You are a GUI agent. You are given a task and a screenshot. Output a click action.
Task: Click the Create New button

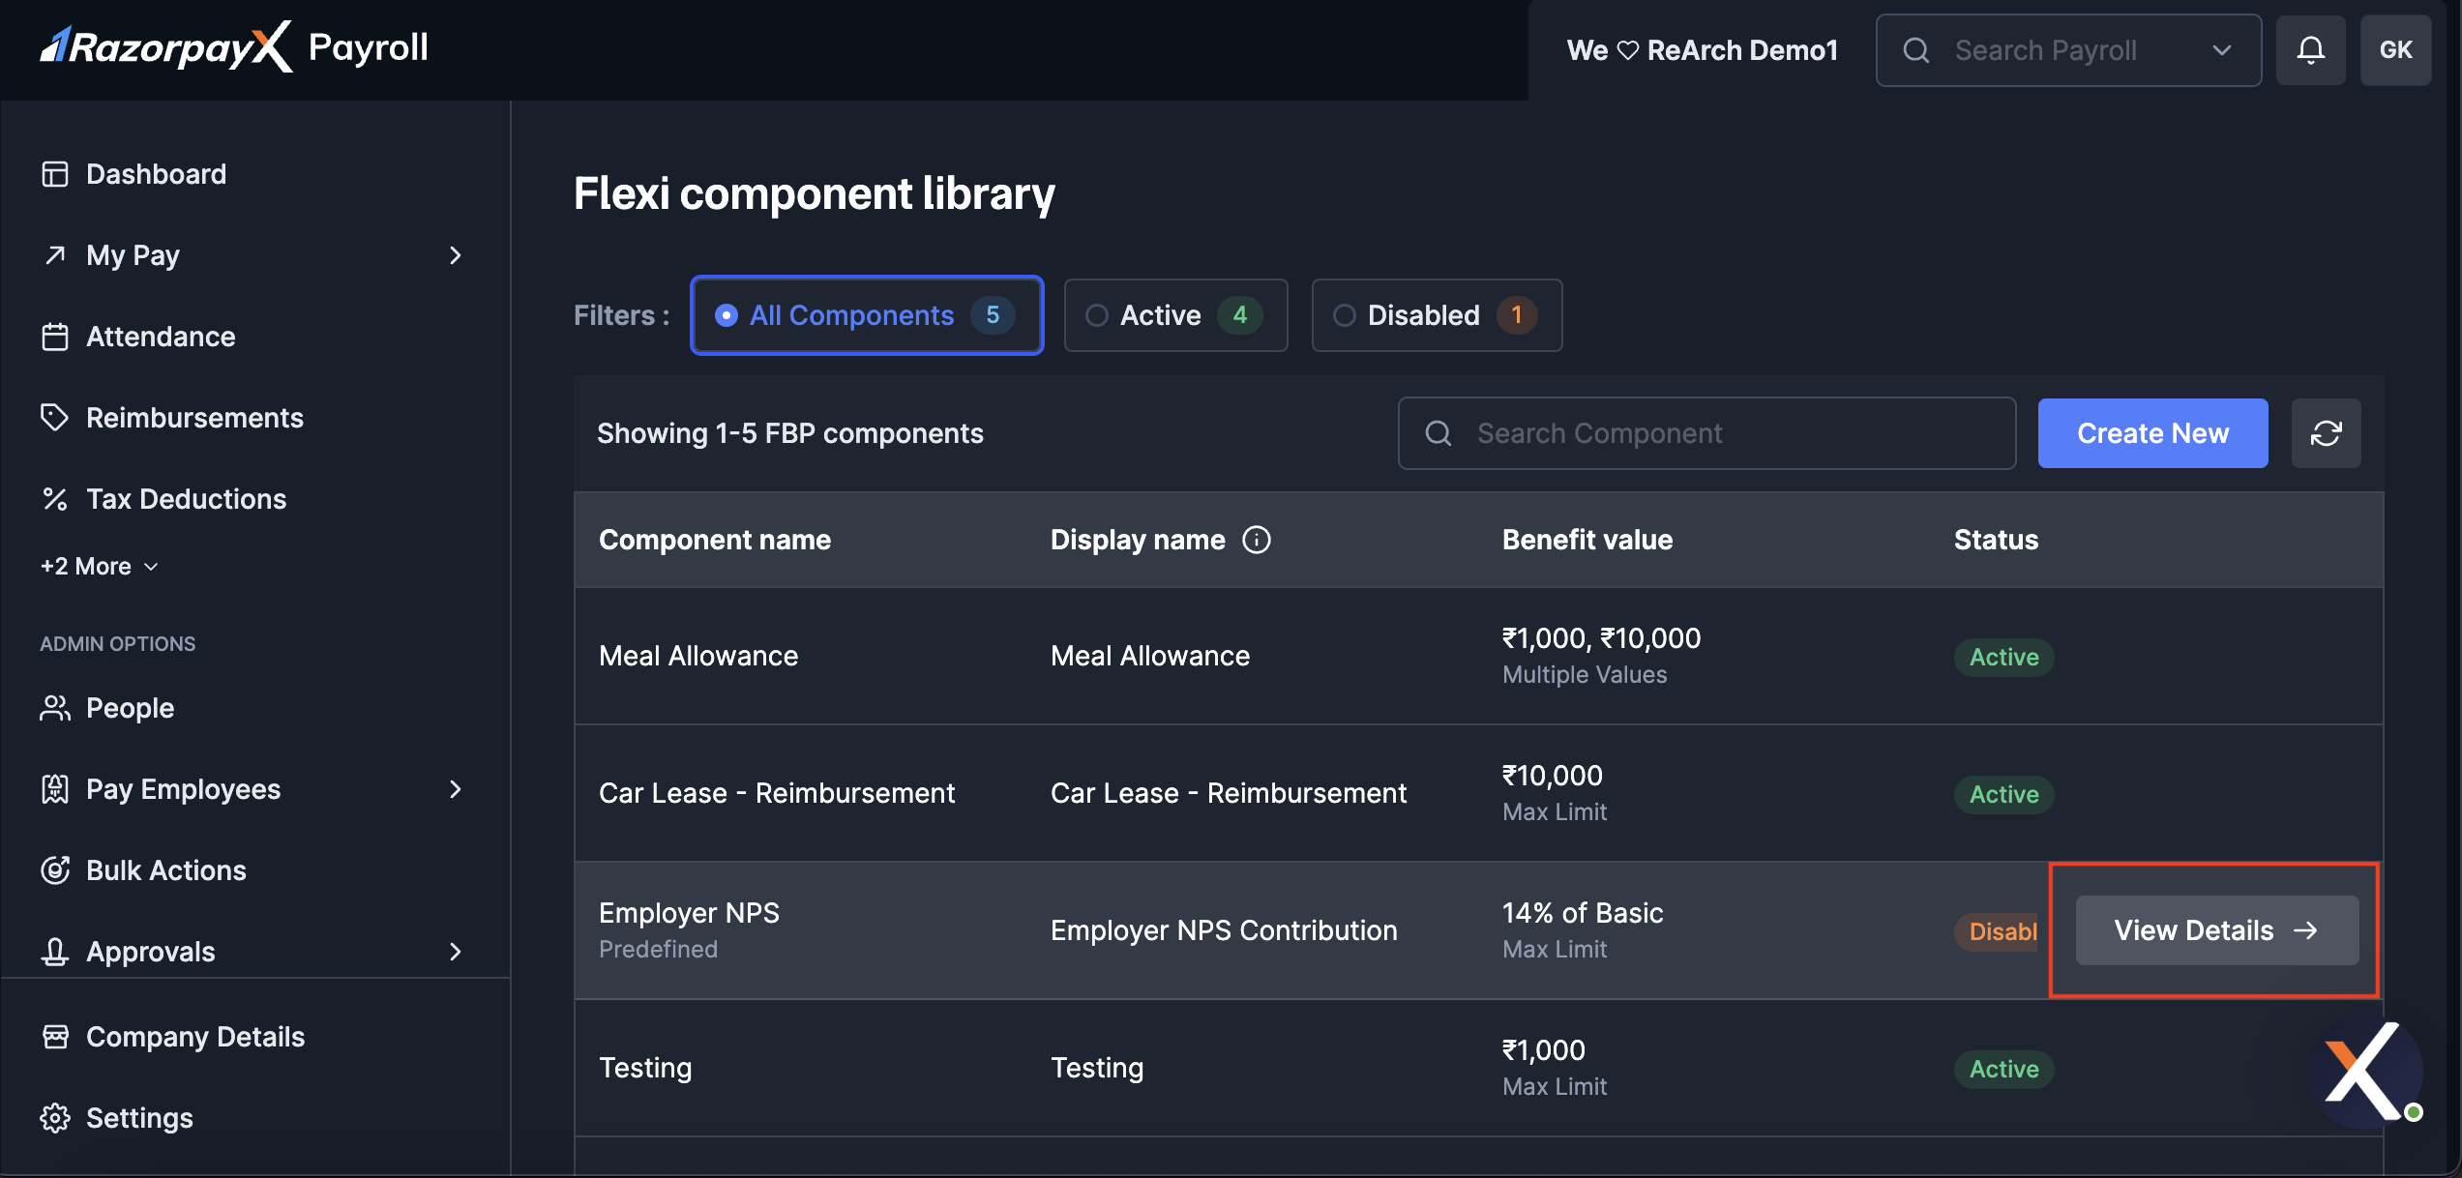[2152, 433]
